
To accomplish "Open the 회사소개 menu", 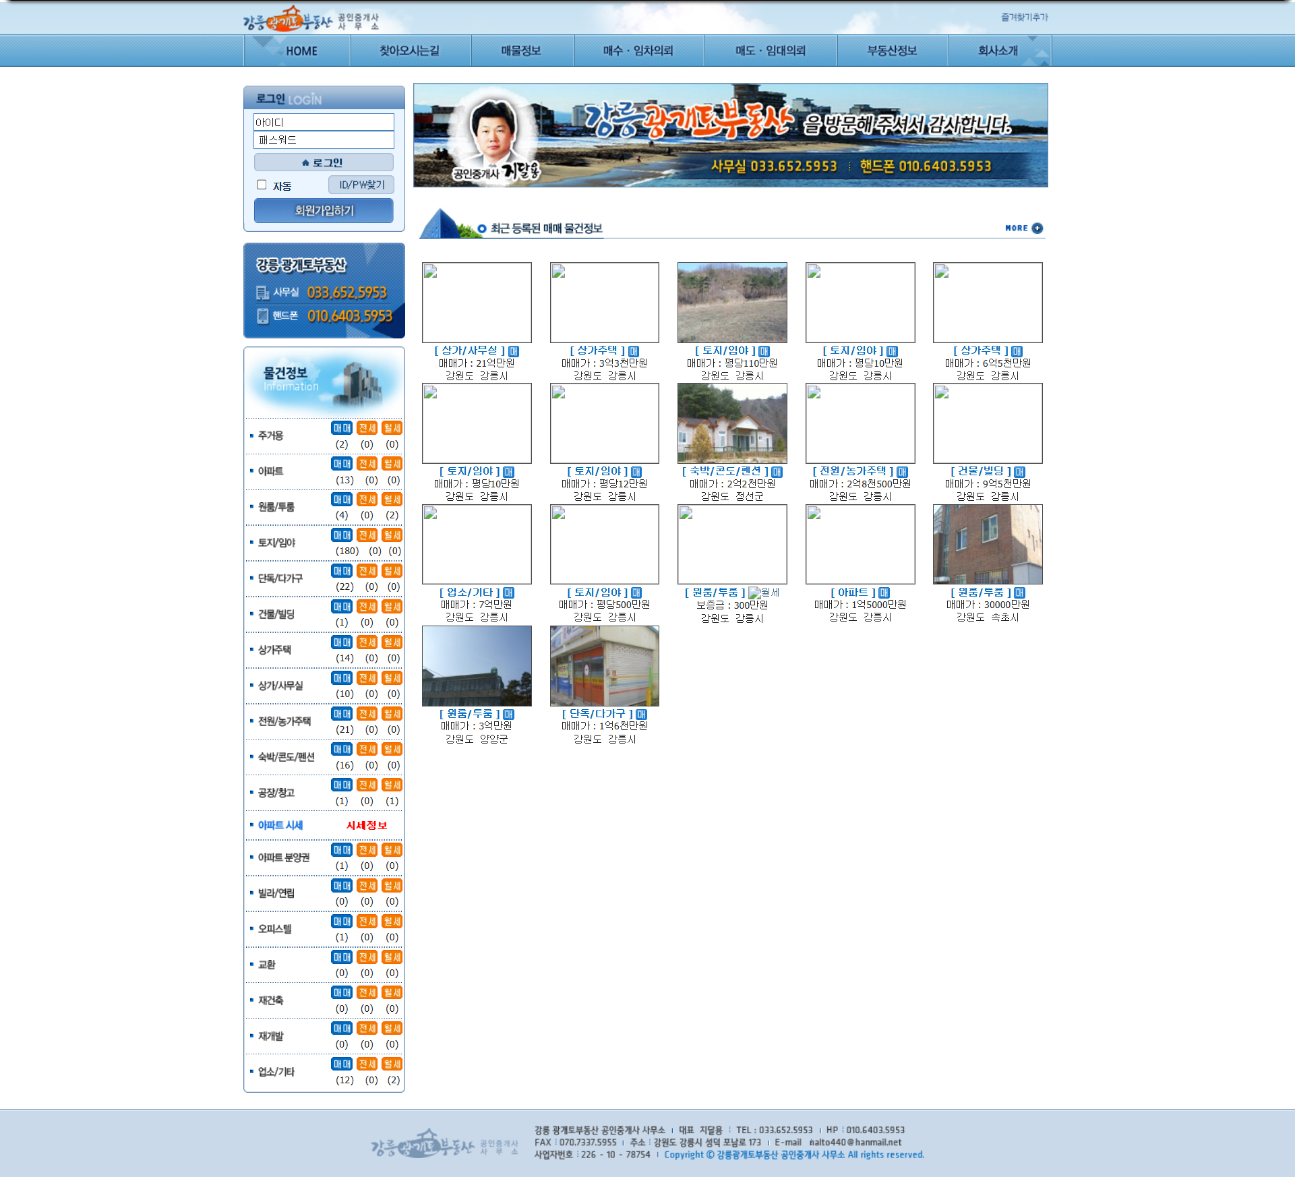I will (998, 51).
